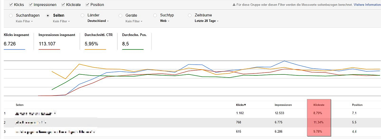Click the 9,78% click rate cell
The image size is (381, 139).
point(318,132)
